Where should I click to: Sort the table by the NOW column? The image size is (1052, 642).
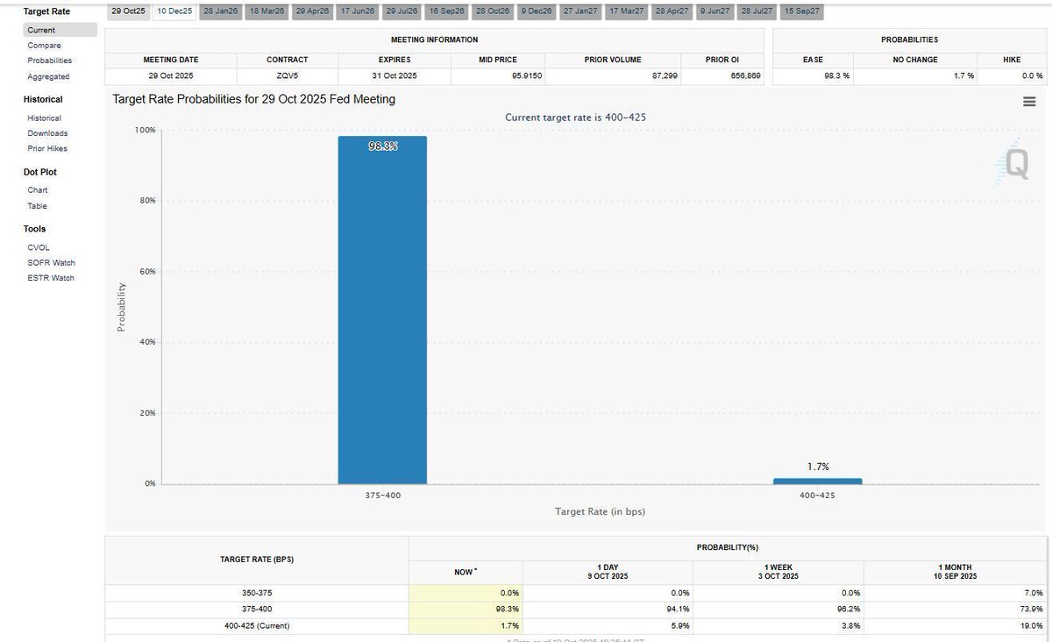pyautogui.click(x=464, y=572)
